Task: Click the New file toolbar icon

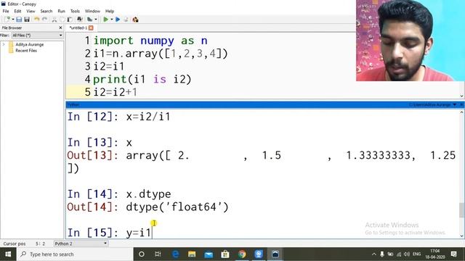Action: tap(7, 20)
